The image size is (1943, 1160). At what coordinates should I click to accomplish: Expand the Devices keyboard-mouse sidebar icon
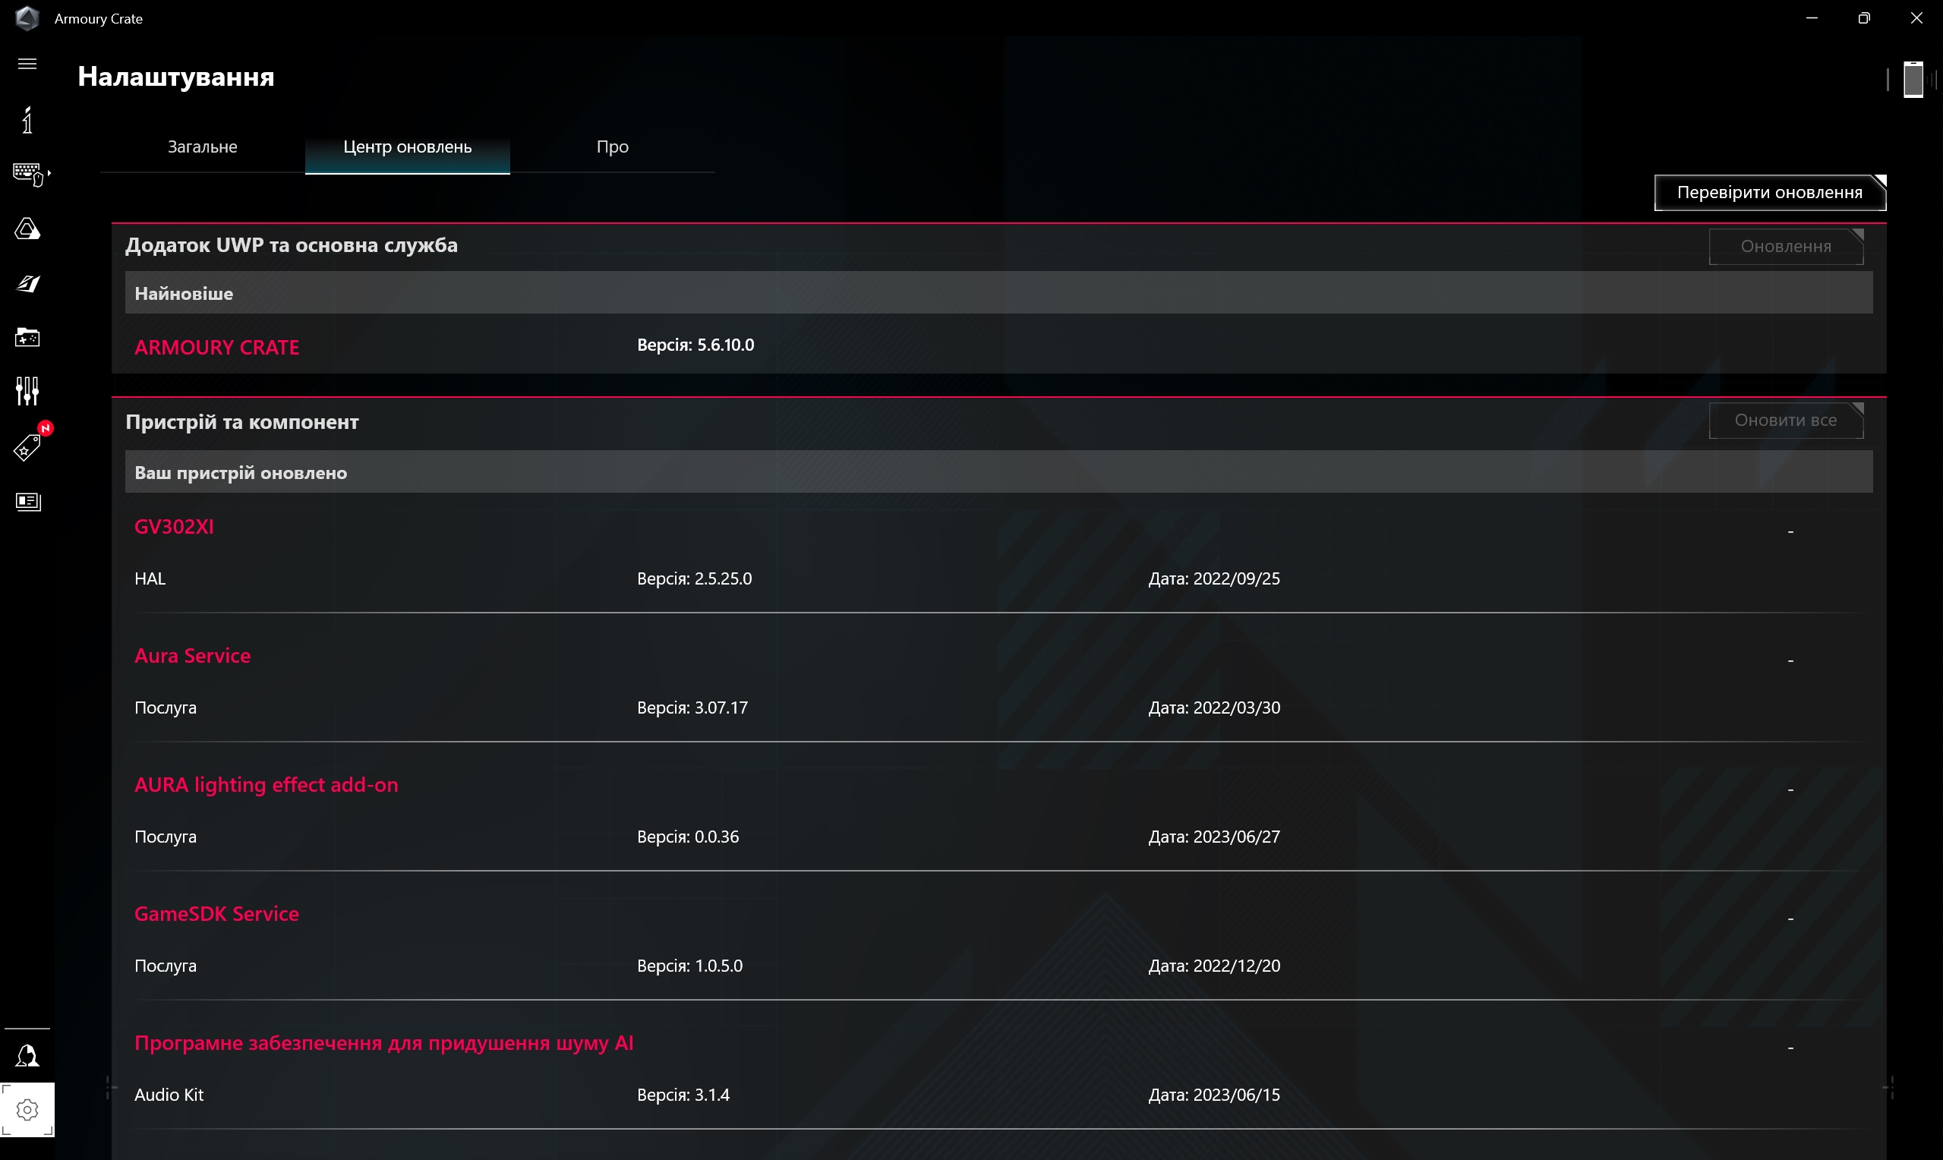28,174
